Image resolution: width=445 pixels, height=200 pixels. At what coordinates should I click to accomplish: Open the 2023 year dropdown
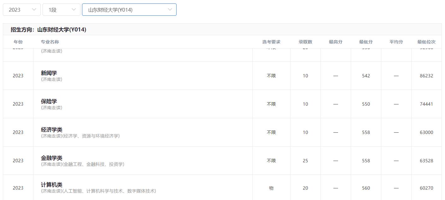[21, 10]
